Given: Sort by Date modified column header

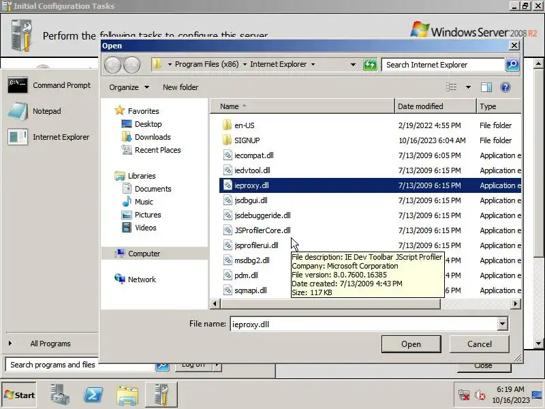Looking at the screenshot, I should click(435, 106).
